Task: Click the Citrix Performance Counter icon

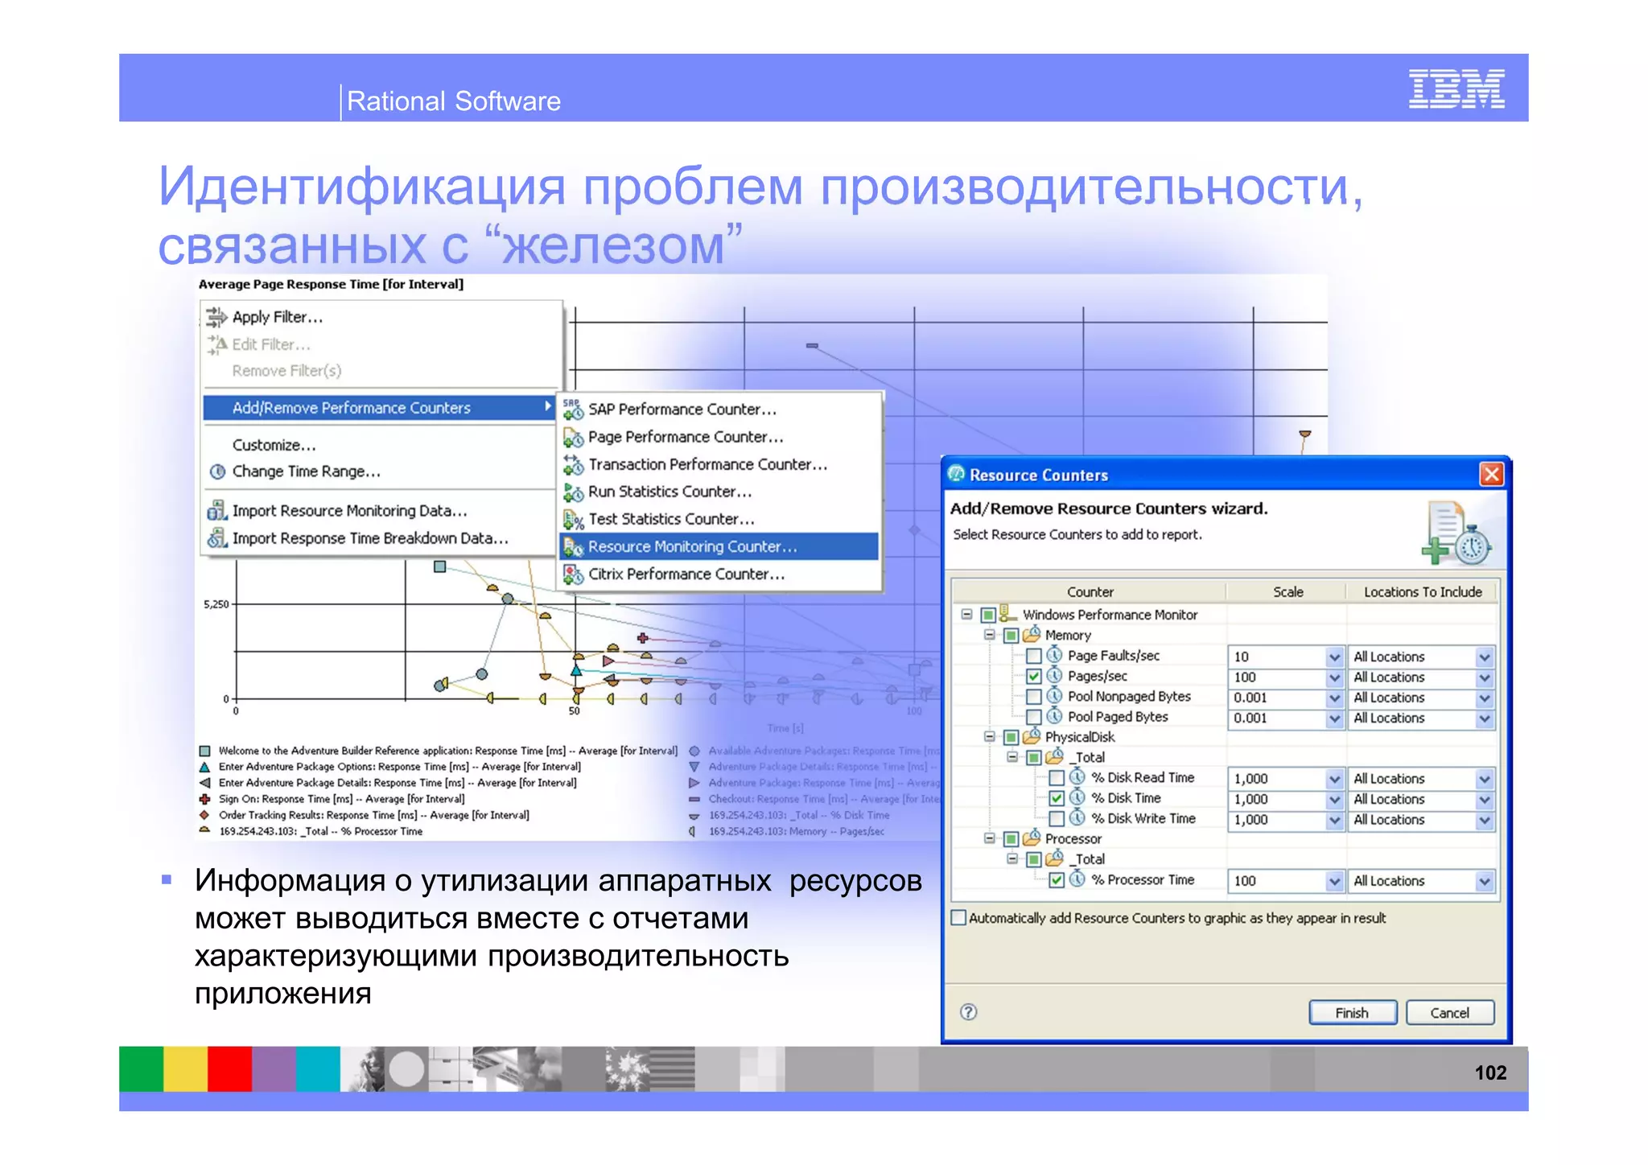Action: pos(573,574)
